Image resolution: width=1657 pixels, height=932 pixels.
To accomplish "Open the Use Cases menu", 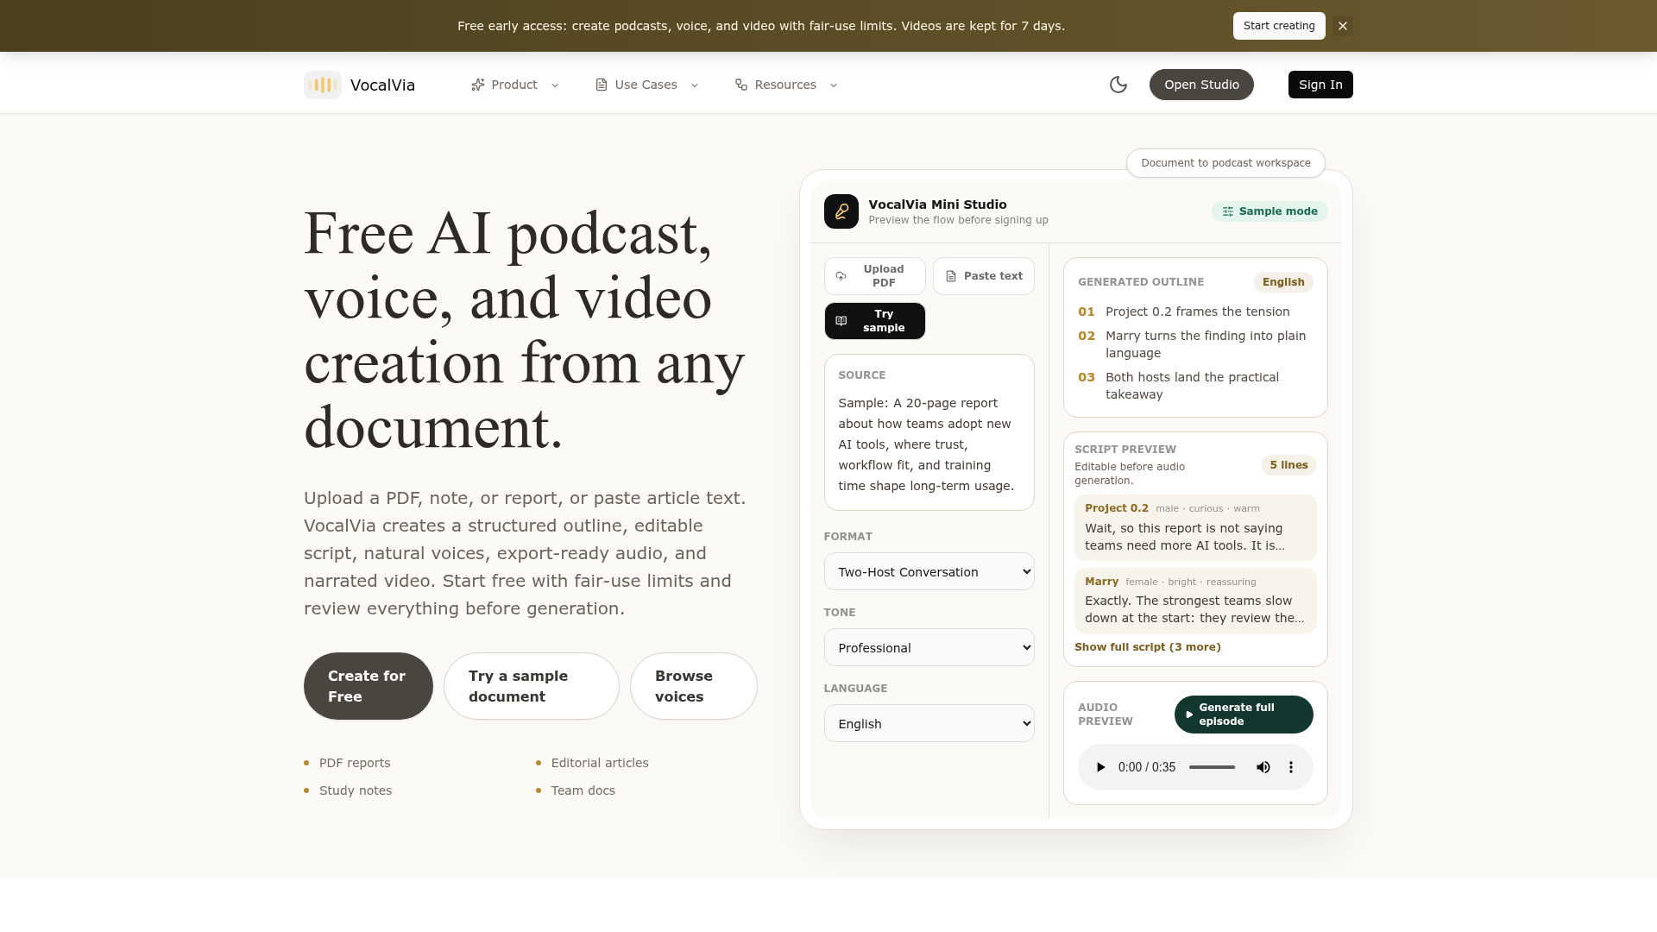I will coord(647,85).
